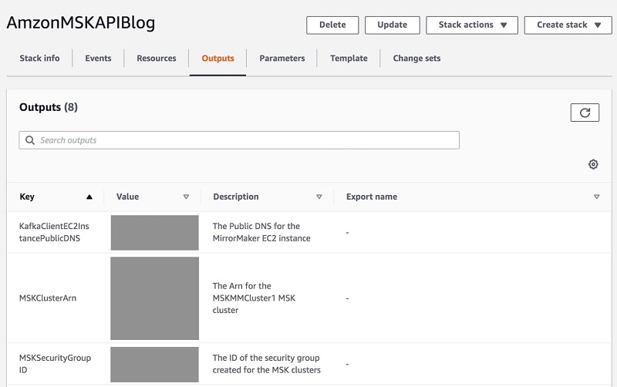Screen dimensions: 617x387
Task: Sort by Key column ascending arrow
Action: (x=89, y=197)
